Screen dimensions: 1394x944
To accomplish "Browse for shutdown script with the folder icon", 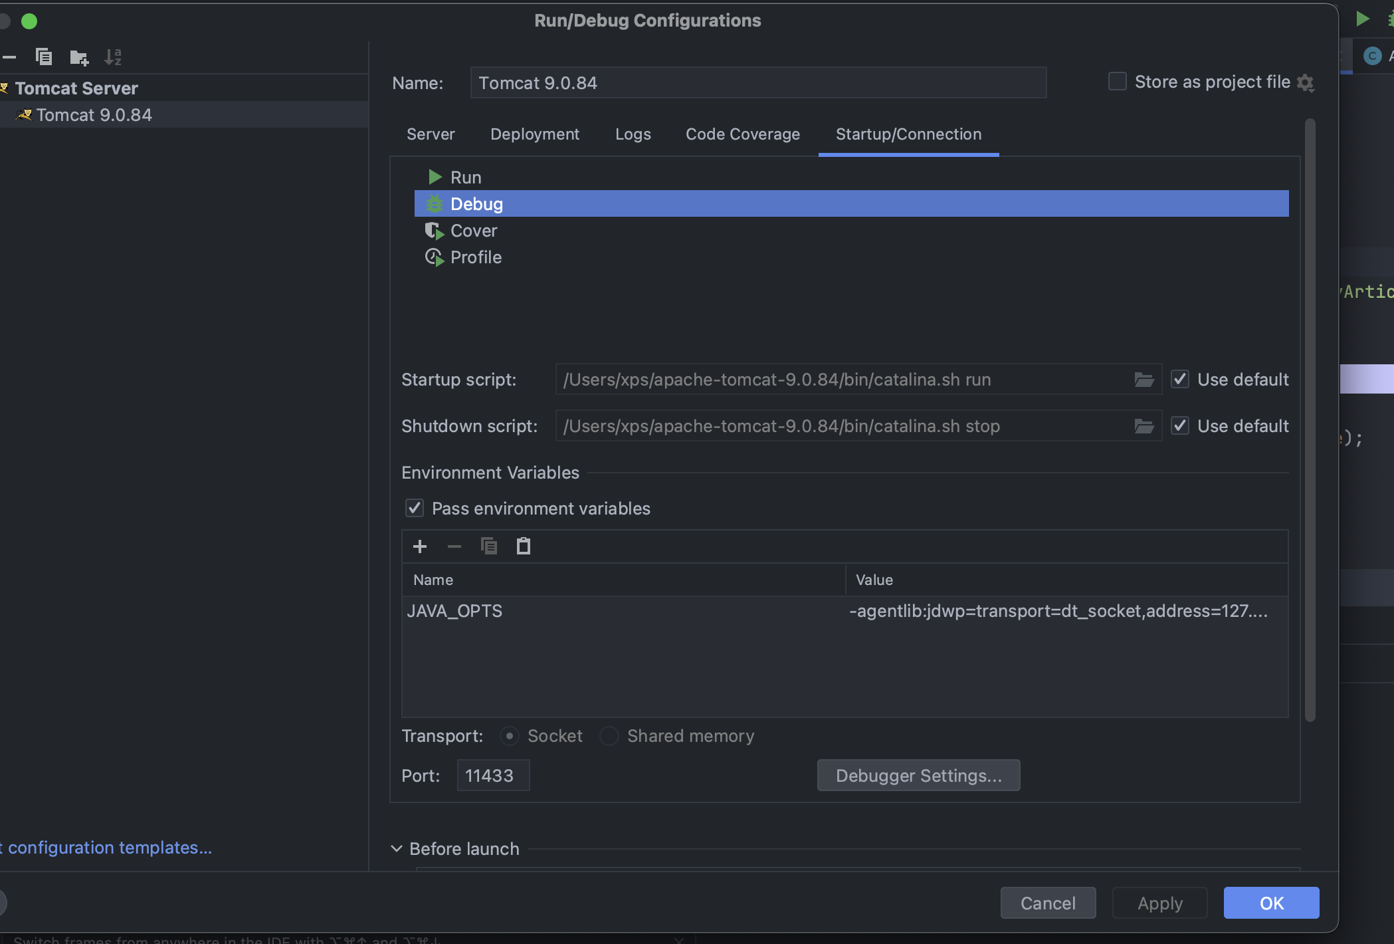I will pos(1144,426).
